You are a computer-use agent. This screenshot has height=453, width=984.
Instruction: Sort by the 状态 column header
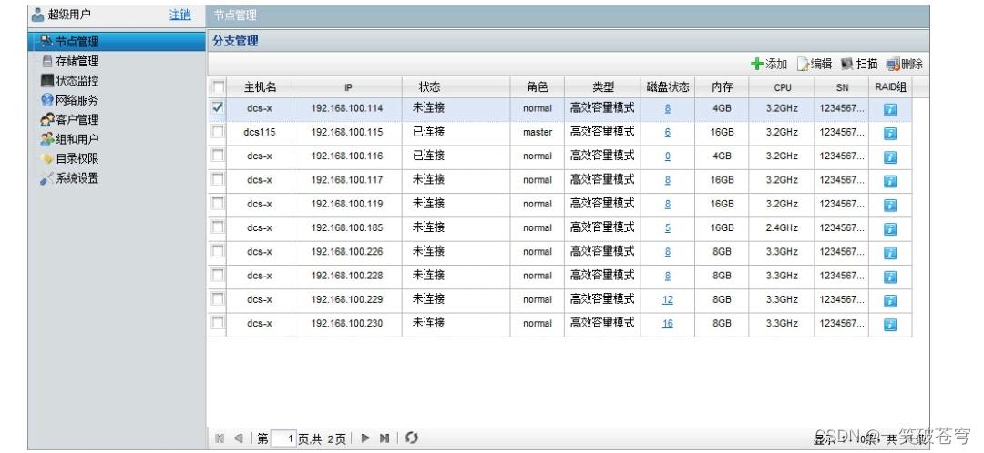456,87
